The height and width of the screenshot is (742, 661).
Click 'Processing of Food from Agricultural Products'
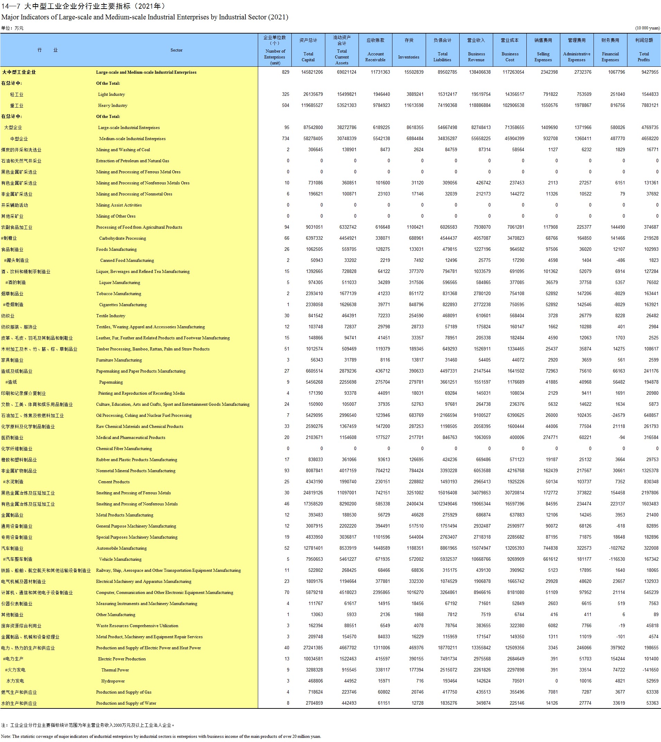coord(139,227)
